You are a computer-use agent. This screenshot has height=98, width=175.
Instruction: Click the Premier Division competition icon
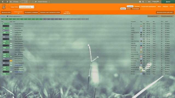point(36,2)
